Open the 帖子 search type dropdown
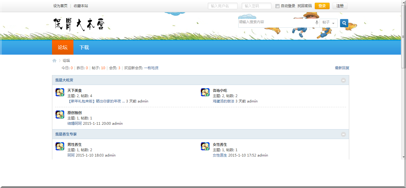The width and height of the screenshot is (406, 188). click(x=328, y=23)
